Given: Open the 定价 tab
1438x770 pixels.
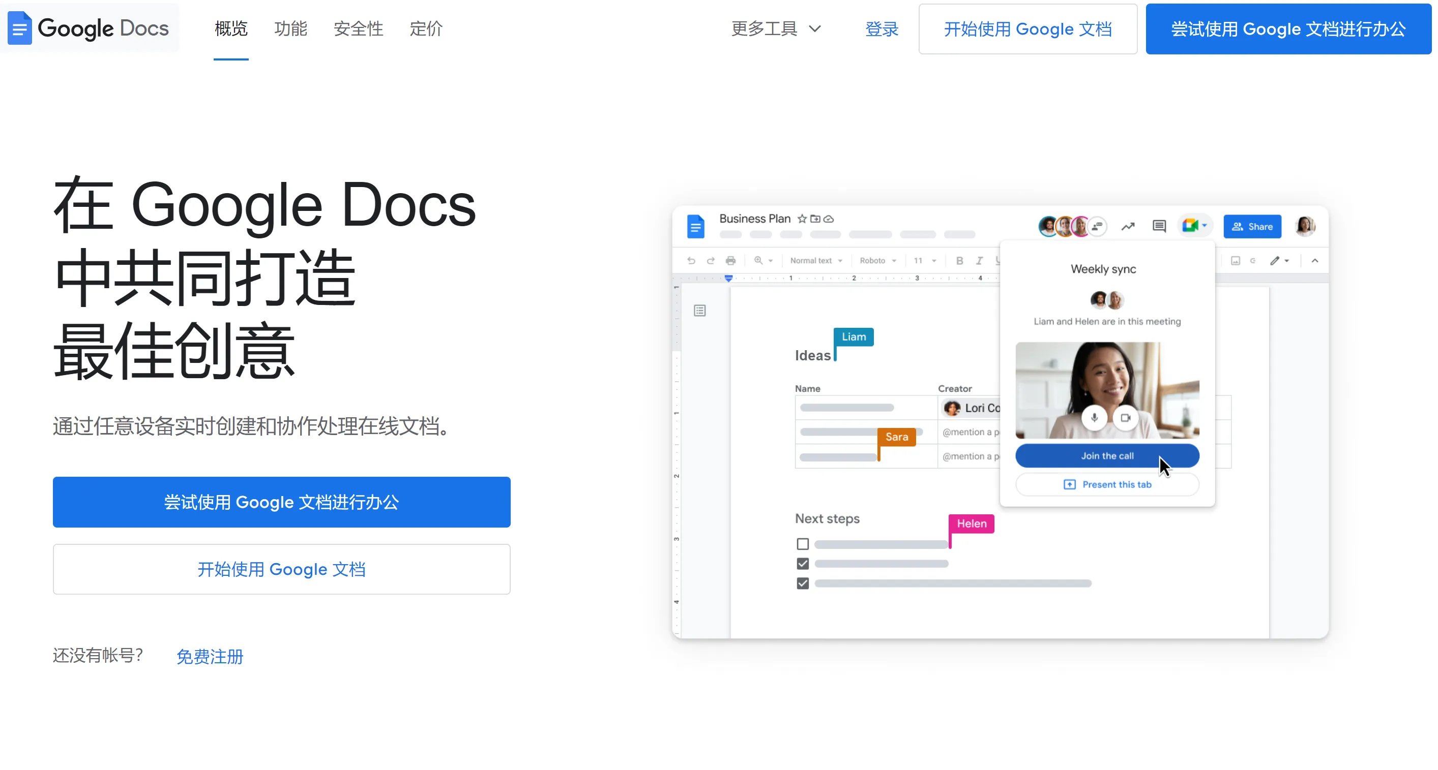Looking at the screenshot, I should tap(426, 28).
